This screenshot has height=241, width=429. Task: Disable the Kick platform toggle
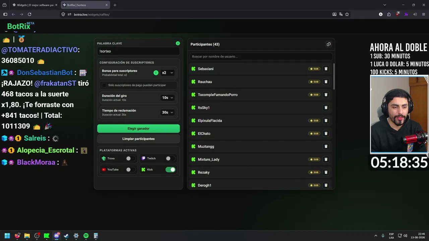click(170, 170)
